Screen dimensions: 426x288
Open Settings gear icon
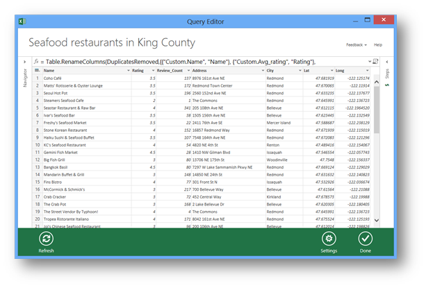click(x=329, y=239)
